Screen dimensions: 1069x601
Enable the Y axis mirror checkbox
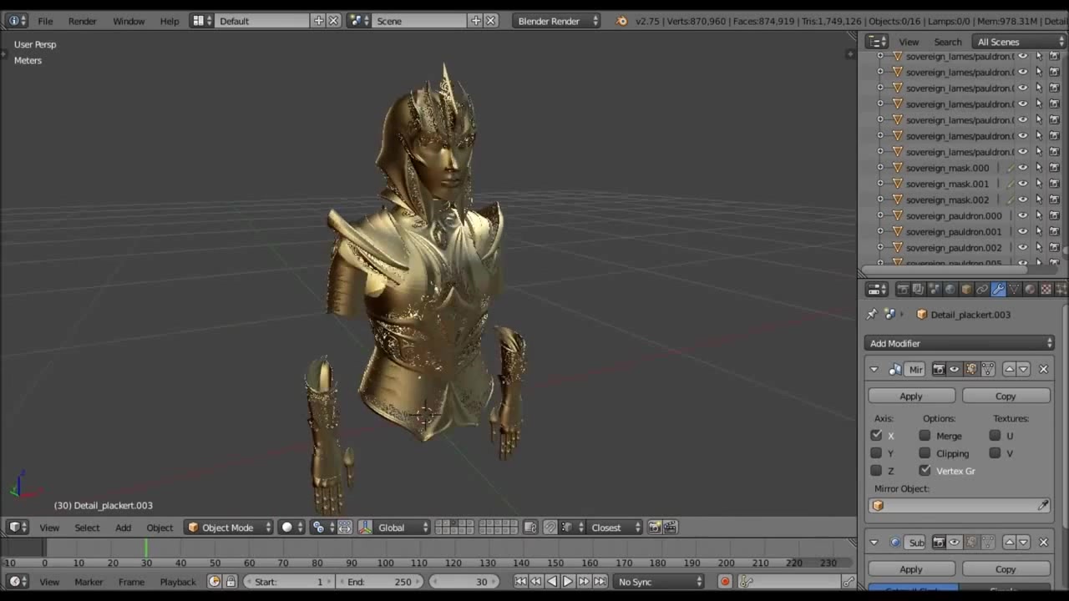[876, 452]
